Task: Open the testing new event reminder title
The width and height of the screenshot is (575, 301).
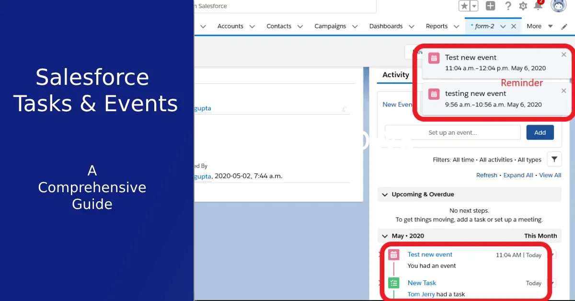Action: point(475,93)
